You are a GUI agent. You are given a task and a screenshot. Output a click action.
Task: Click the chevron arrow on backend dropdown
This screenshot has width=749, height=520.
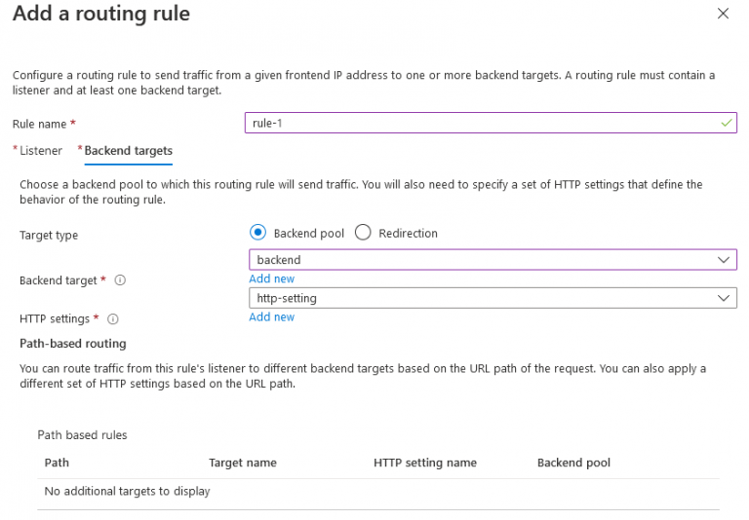pyautogui.click(x=724, y=260)
